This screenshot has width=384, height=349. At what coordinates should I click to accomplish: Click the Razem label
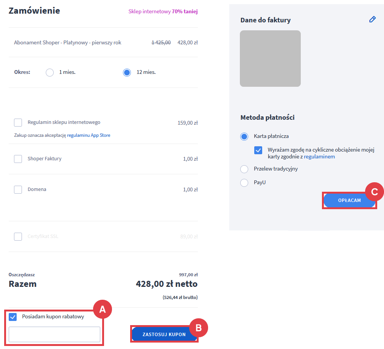(x=23, y=284)
